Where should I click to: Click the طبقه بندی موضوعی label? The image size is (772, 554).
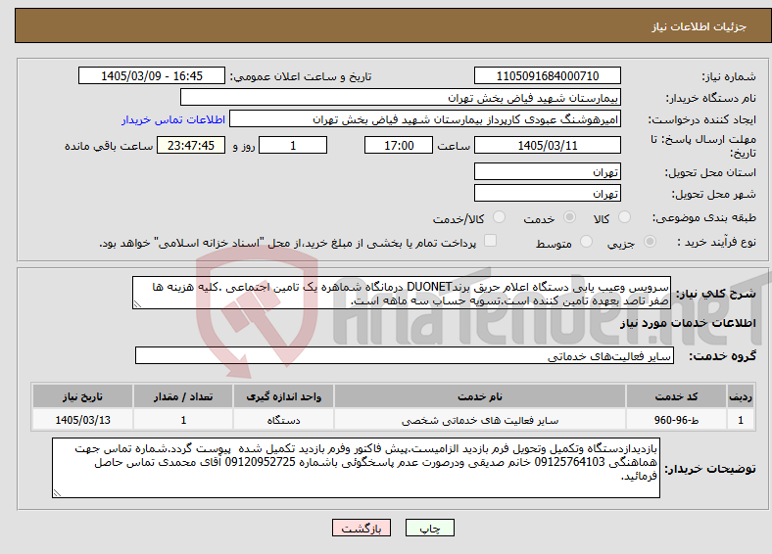(x=704, y=217)
